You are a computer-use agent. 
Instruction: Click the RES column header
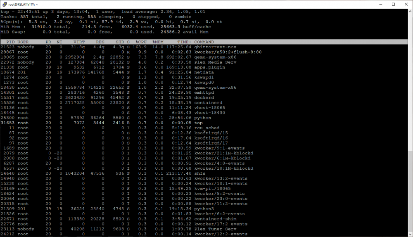[x=100, y=42]
